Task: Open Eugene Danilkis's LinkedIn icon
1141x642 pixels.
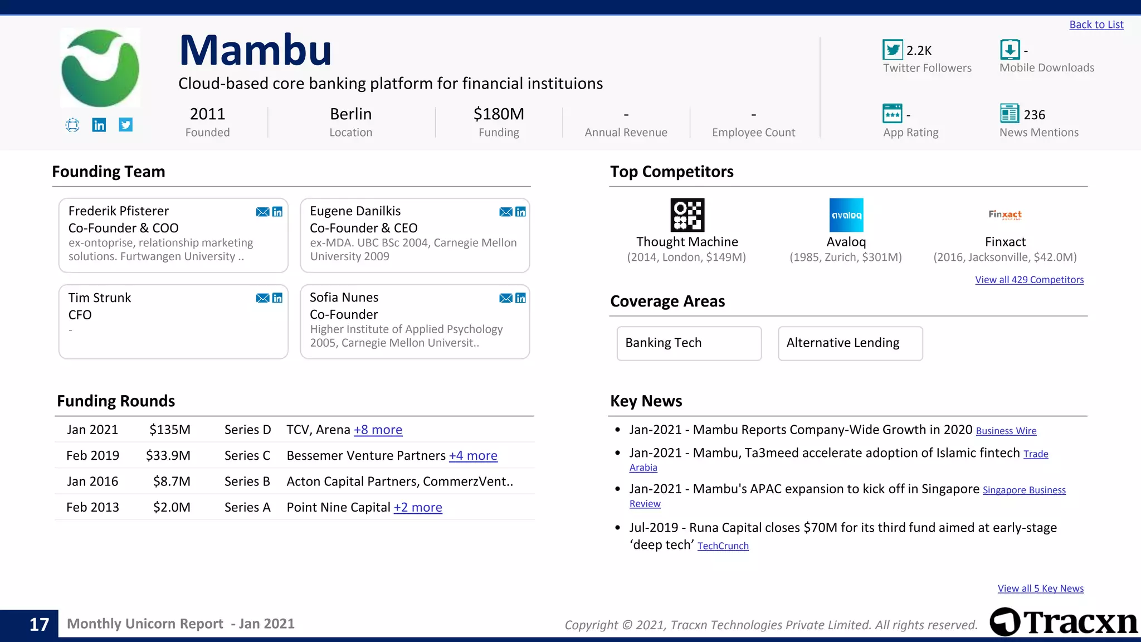Action: (520, 212)
